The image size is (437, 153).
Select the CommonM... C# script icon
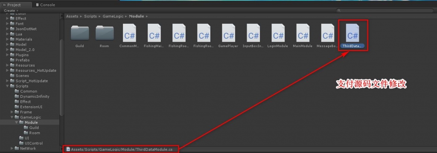[129, 33]
